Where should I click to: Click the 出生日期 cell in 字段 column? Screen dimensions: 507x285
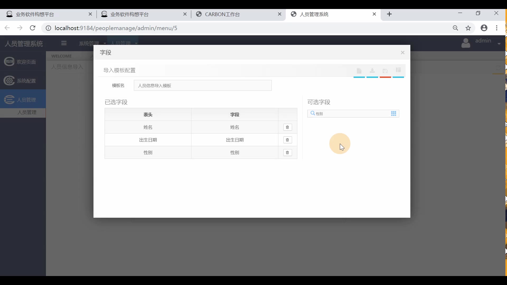tap(235, 140)
